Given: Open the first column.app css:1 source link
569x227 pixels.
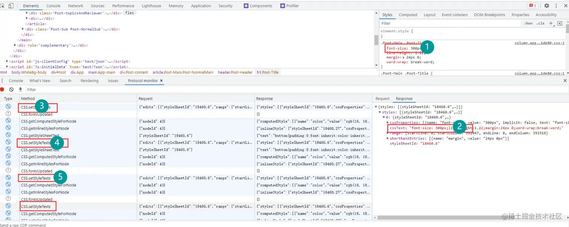Looking at the screenshot, I should tap(540, 43).
